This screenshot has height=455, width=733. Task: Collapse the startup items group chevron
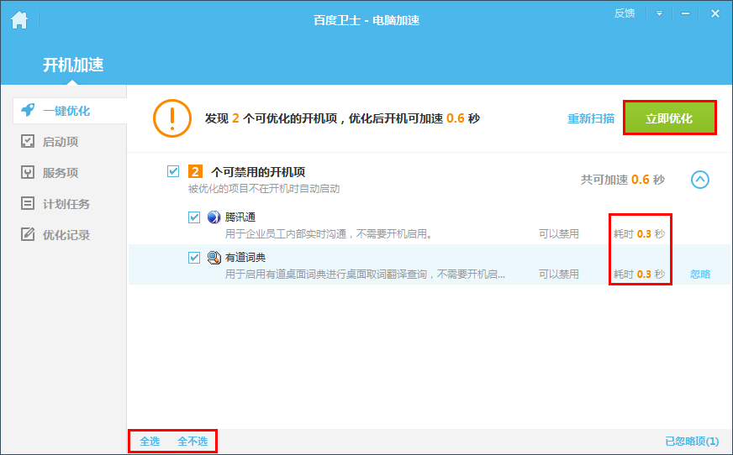coord(700,180)
